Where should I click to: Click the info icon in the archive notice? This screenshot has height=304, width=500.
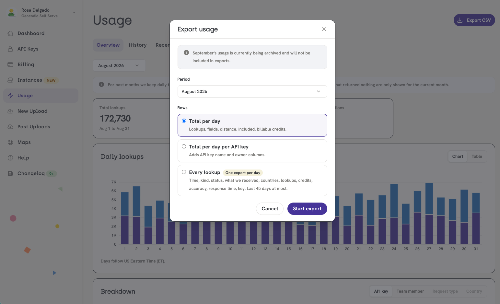(186, 53)
